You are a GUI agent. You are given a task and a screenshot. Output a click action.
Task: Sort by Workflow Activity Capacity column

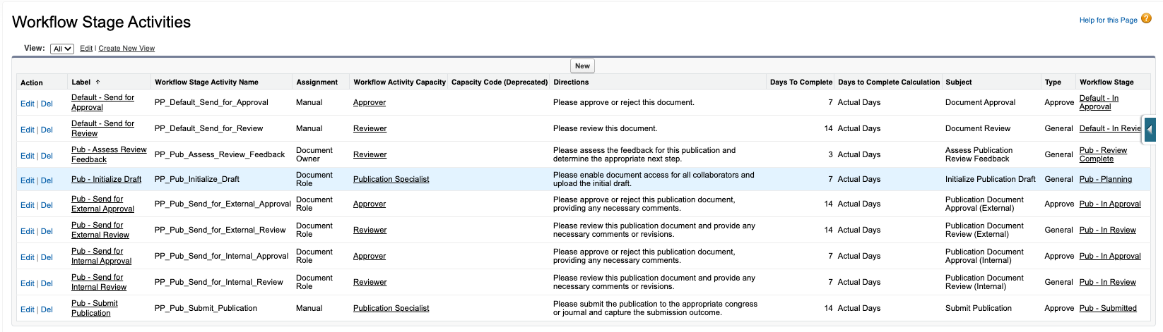click(399, 82)
